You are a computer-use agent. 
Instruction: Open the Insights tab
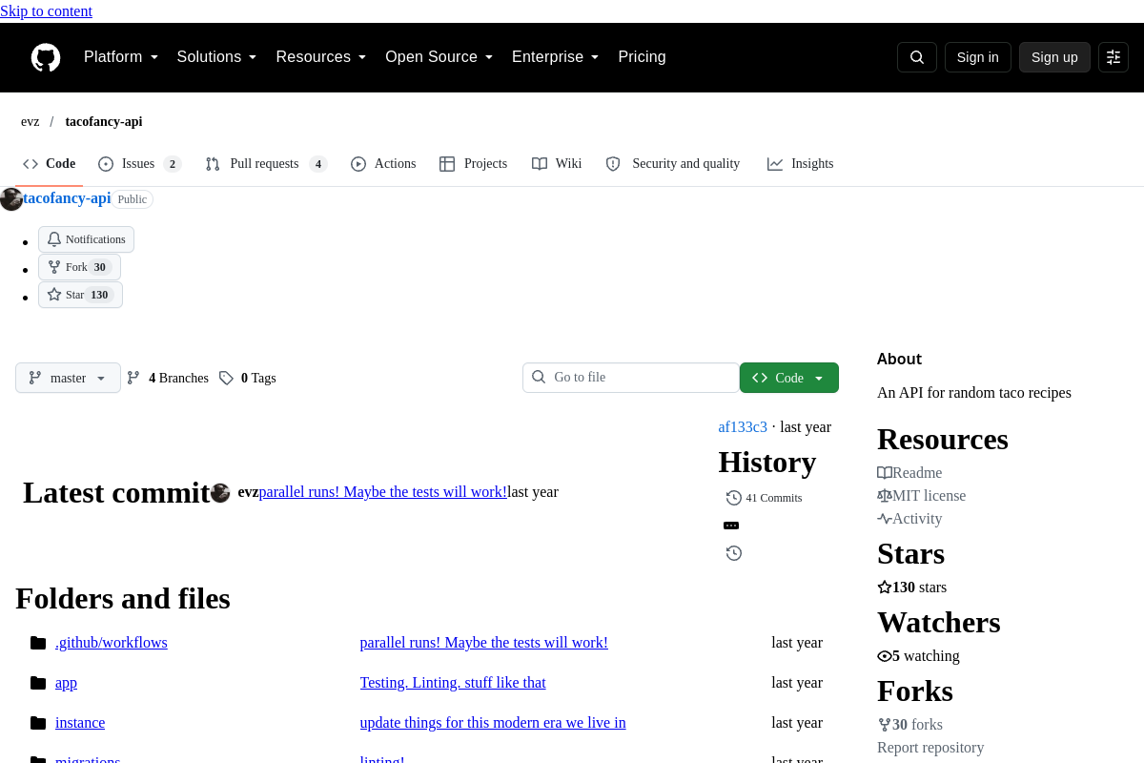[x=800, y=164]
